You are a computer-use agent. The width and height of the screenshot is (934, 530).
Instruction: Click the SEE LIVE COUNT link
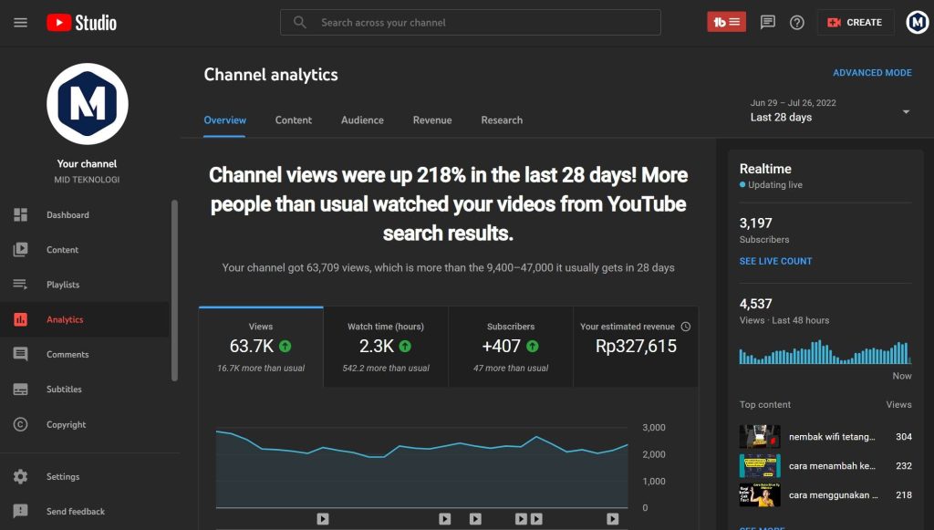pos(775,261)
